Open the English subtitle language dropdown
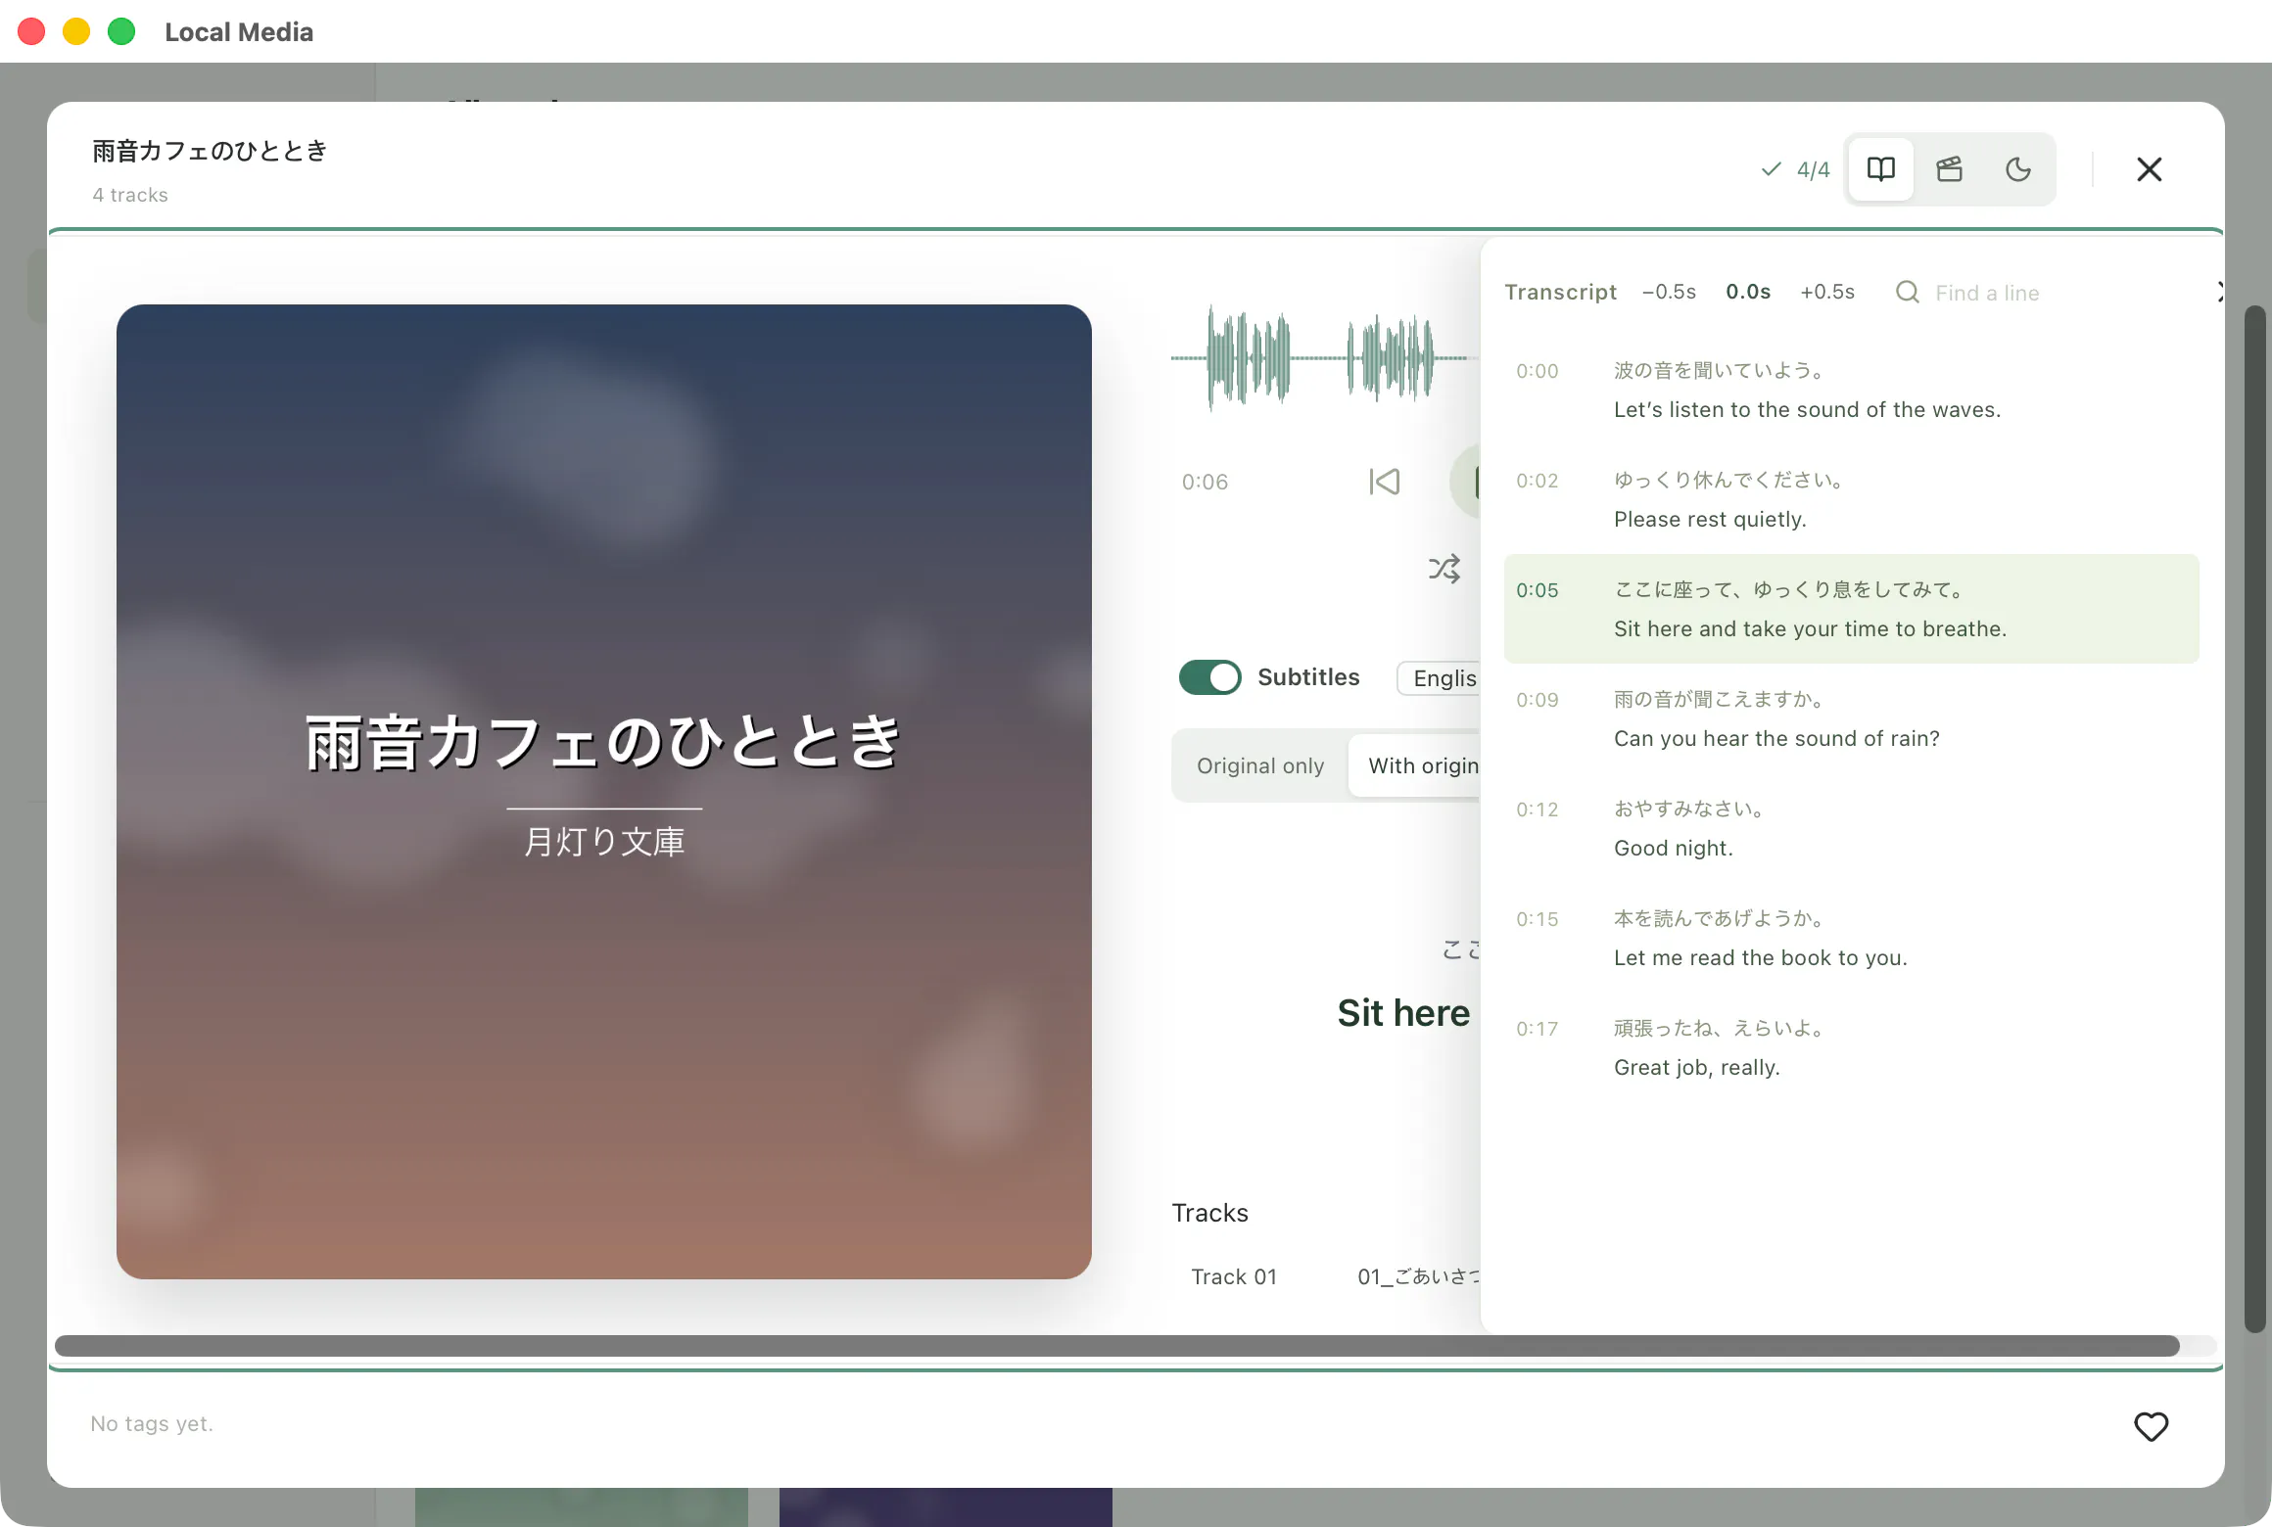2272x1527 pixels. (x=1440, y=677)
